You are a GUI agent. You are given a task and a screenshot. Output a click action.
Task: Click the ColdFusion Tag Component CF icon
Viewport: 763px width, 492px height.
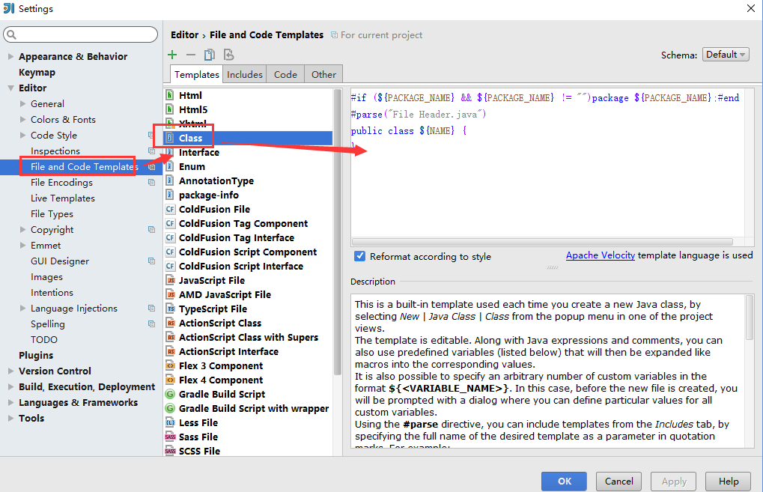[170, 223]
